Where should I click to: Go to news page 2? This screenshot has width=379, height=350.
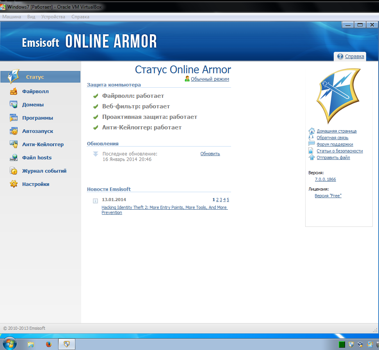(x=217, y=200)
